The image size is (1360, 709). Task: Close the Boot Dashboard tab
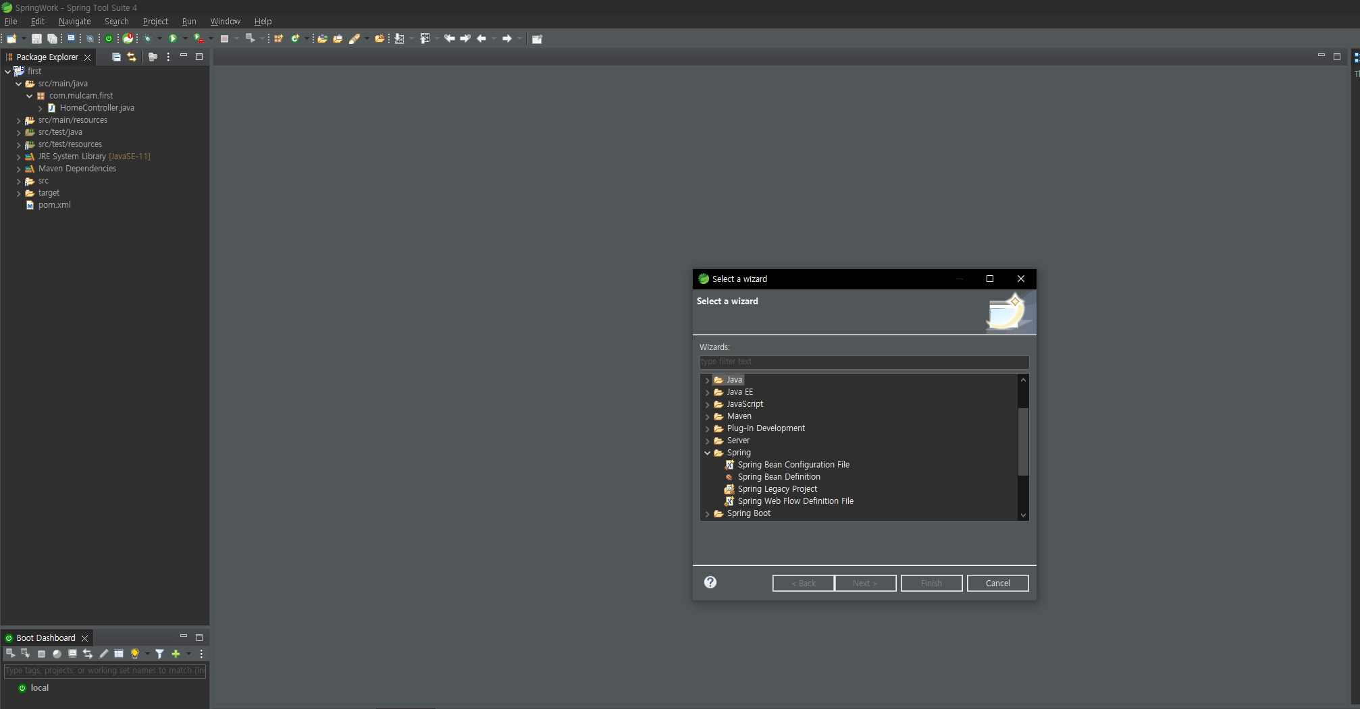click(84, 638)
